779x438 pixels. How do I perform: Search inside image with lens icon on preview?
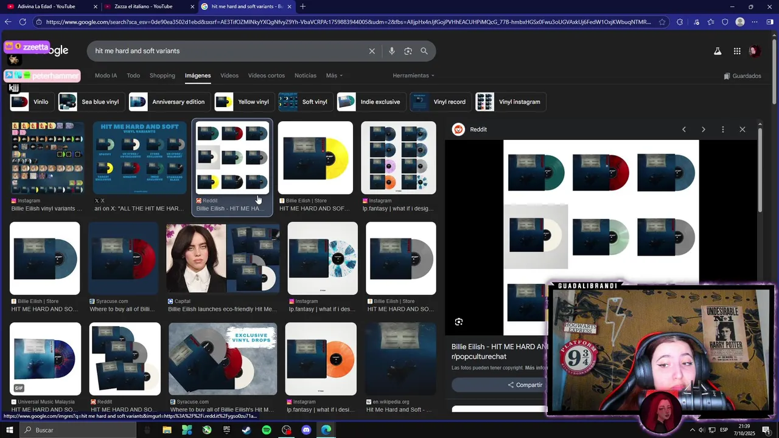click(x=459, y=322)
